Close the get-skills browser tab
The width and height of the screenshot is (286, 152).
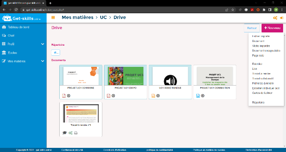tap(43, 3)
